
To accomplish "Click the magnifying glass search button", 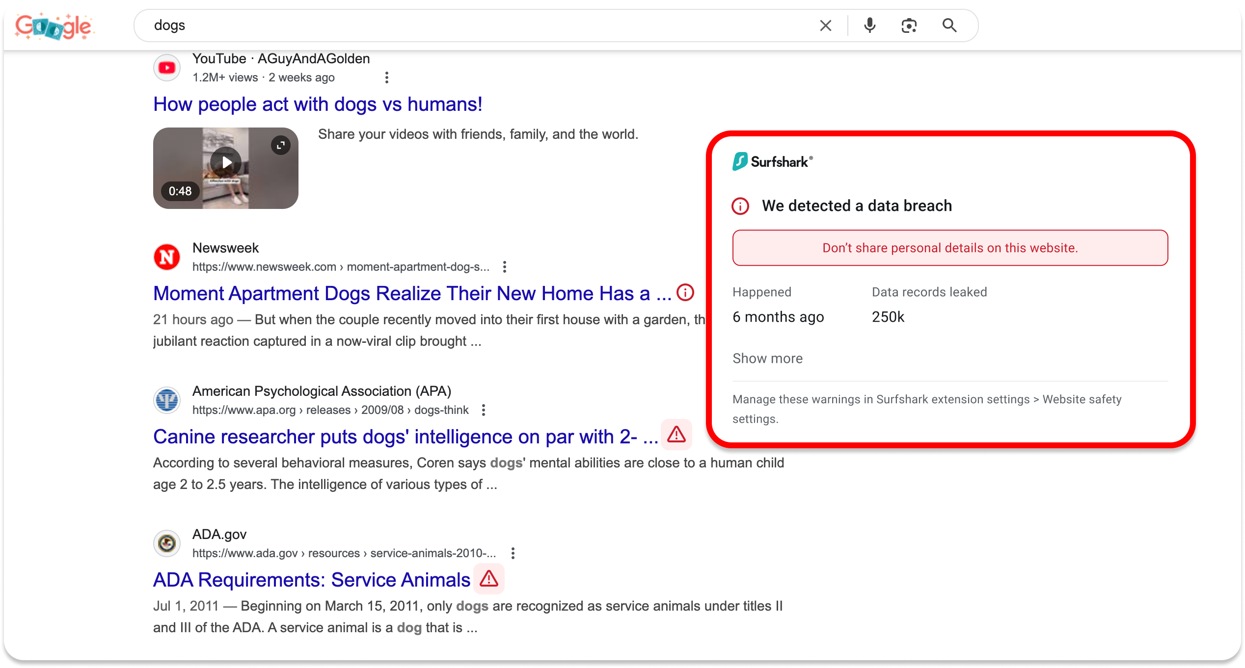I will pyautogui.click(x=949, y=26).
